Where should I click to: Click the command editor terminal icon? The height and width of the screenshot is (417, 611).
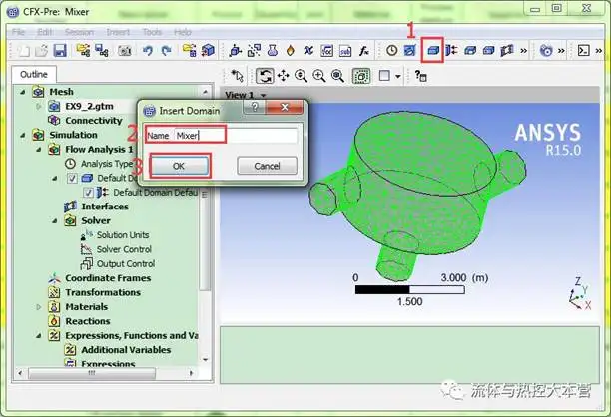point(583,50)
